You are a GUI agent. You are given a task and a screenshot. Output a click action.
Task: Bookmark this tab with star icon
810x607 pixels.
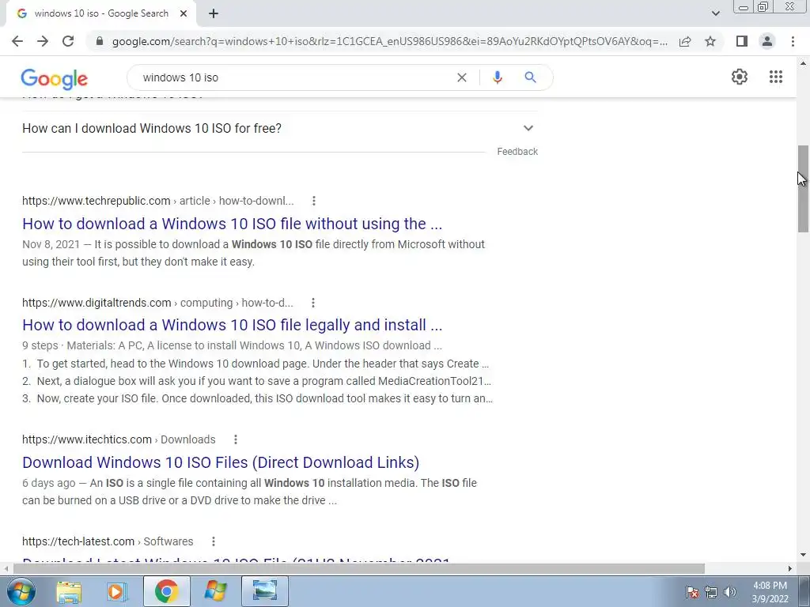[710, 41]
